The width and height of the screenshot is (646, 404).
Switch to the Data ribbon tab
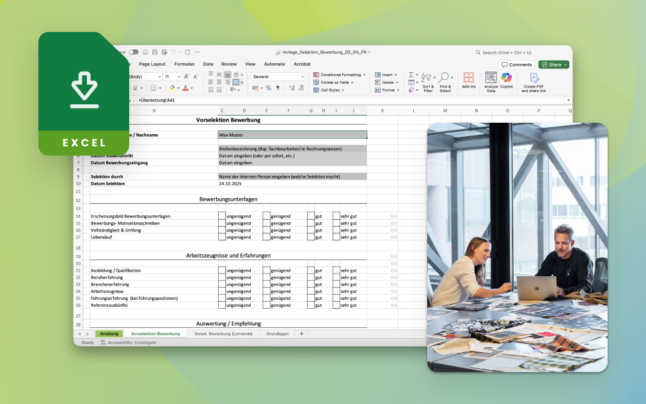click(x=208, y=65)
